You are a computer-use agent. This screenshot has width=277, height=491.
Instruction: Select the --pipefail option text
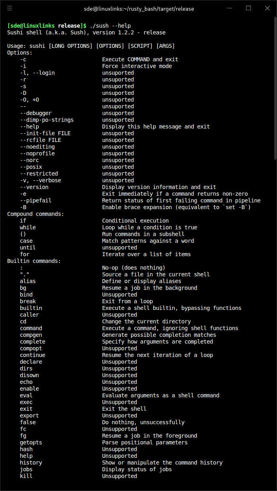(x=32, y=200)
